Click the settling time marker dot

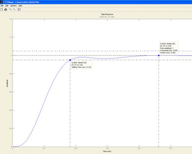click(x=70, y=60)
